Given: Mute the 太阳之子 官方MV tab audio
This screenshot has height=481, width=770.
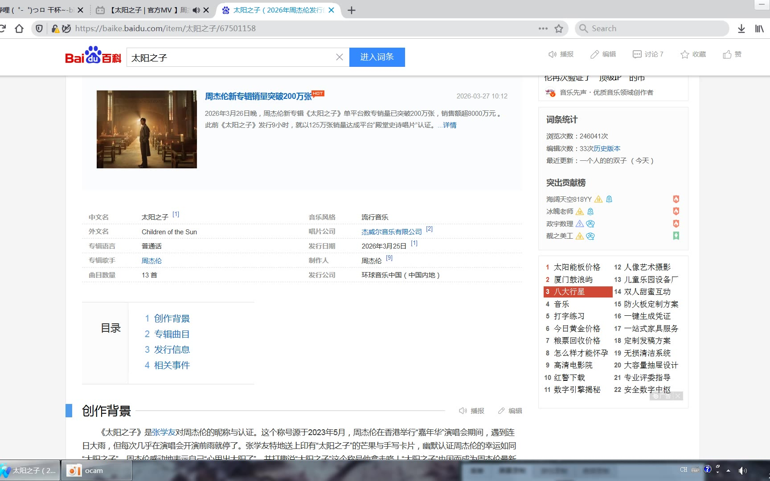Looking at the screenshot, I should click(x=196, y=10).
